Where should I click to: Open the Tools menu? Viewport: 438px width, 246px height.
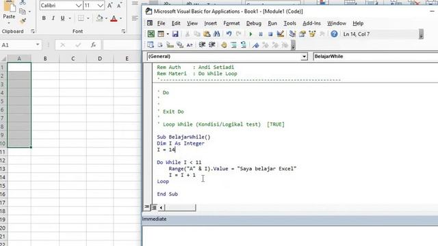tap(289, 23)
